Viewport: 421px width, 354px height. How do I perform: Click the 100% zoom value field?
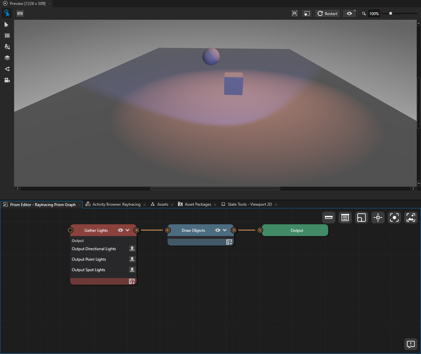click(x=374, y=14)
